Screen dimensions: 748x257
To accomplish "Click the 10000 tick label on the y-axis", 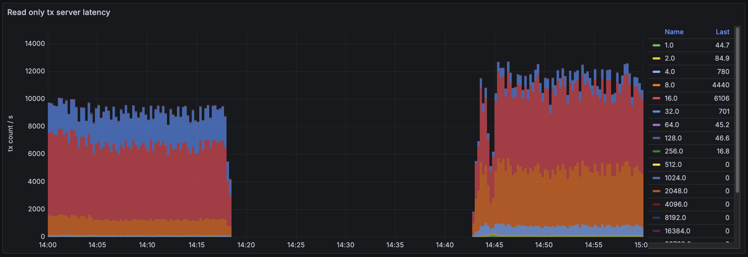I will coord(35,99).
